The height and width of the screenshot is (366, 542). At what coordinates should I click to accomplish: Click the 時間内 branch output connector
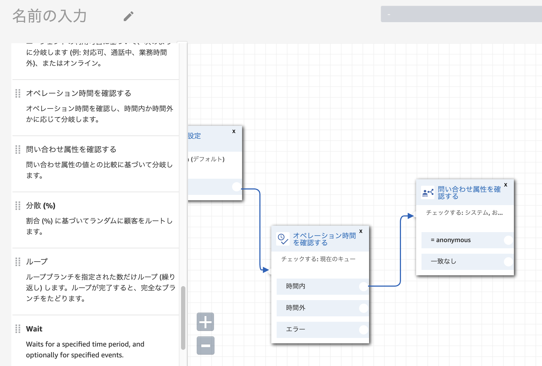[363, 287]
